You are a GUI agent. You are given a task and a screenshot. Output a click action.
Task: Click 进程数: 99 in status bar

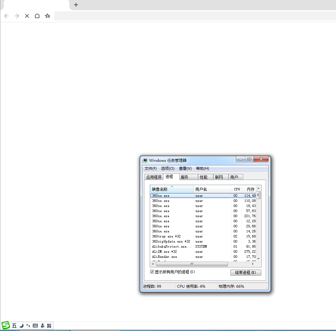point(152,286)
